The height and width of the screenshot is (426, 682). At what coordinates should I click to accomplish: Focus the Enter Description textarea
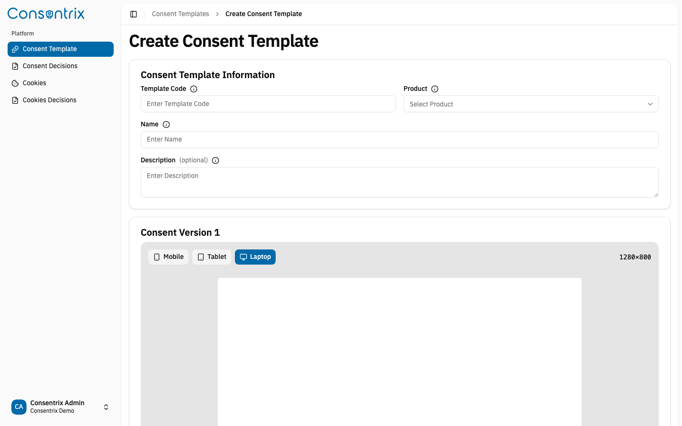400,182
